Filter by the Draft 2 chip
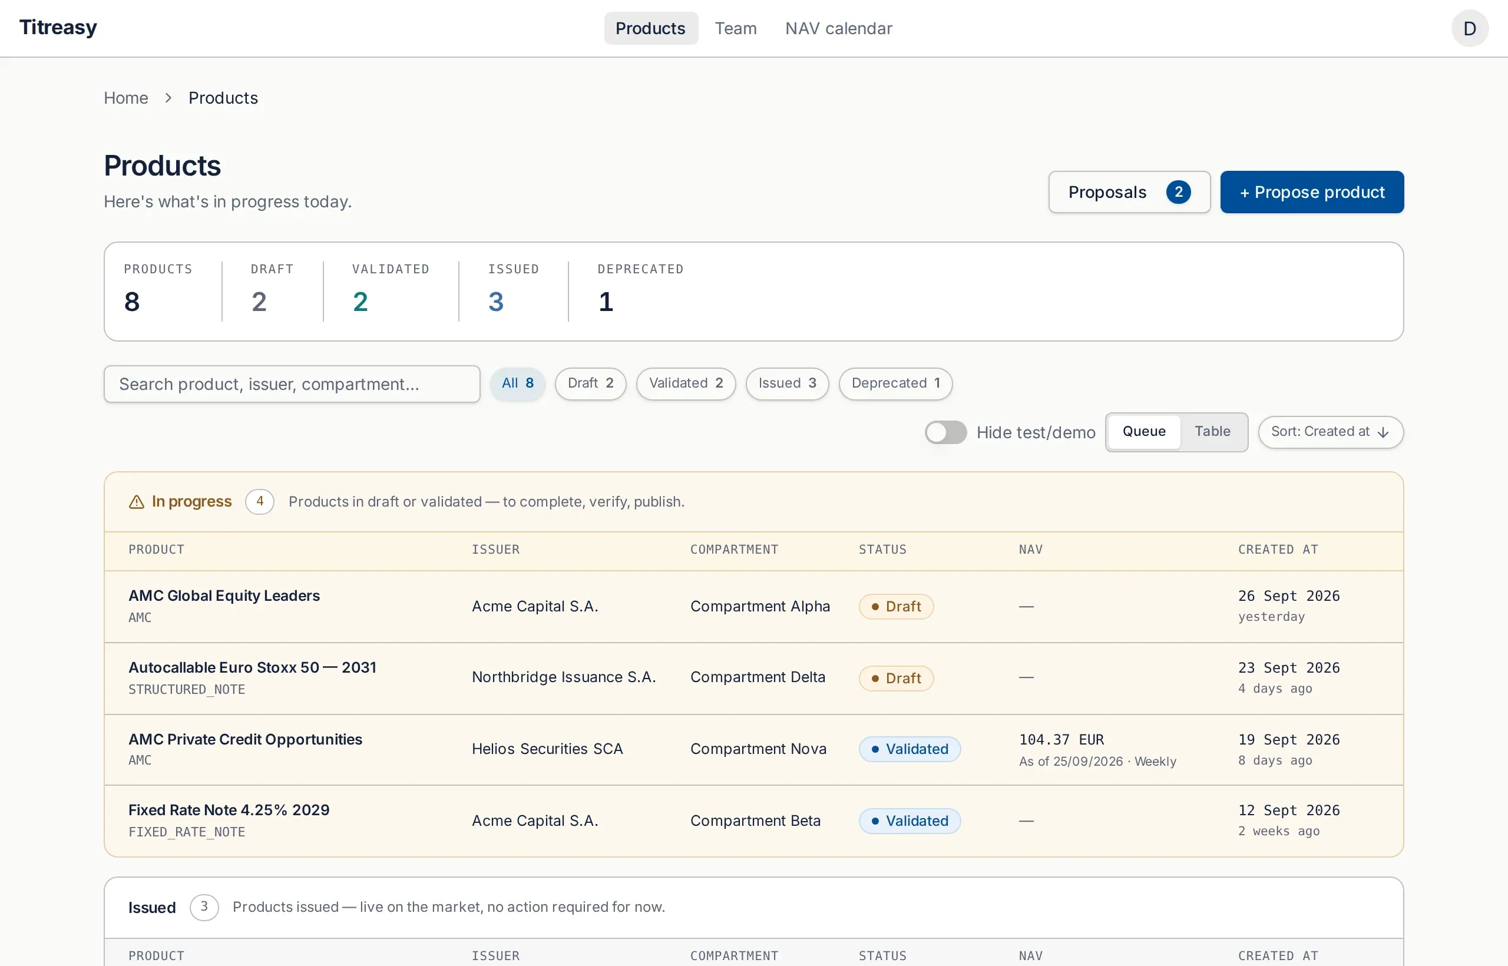 (590, 383)
